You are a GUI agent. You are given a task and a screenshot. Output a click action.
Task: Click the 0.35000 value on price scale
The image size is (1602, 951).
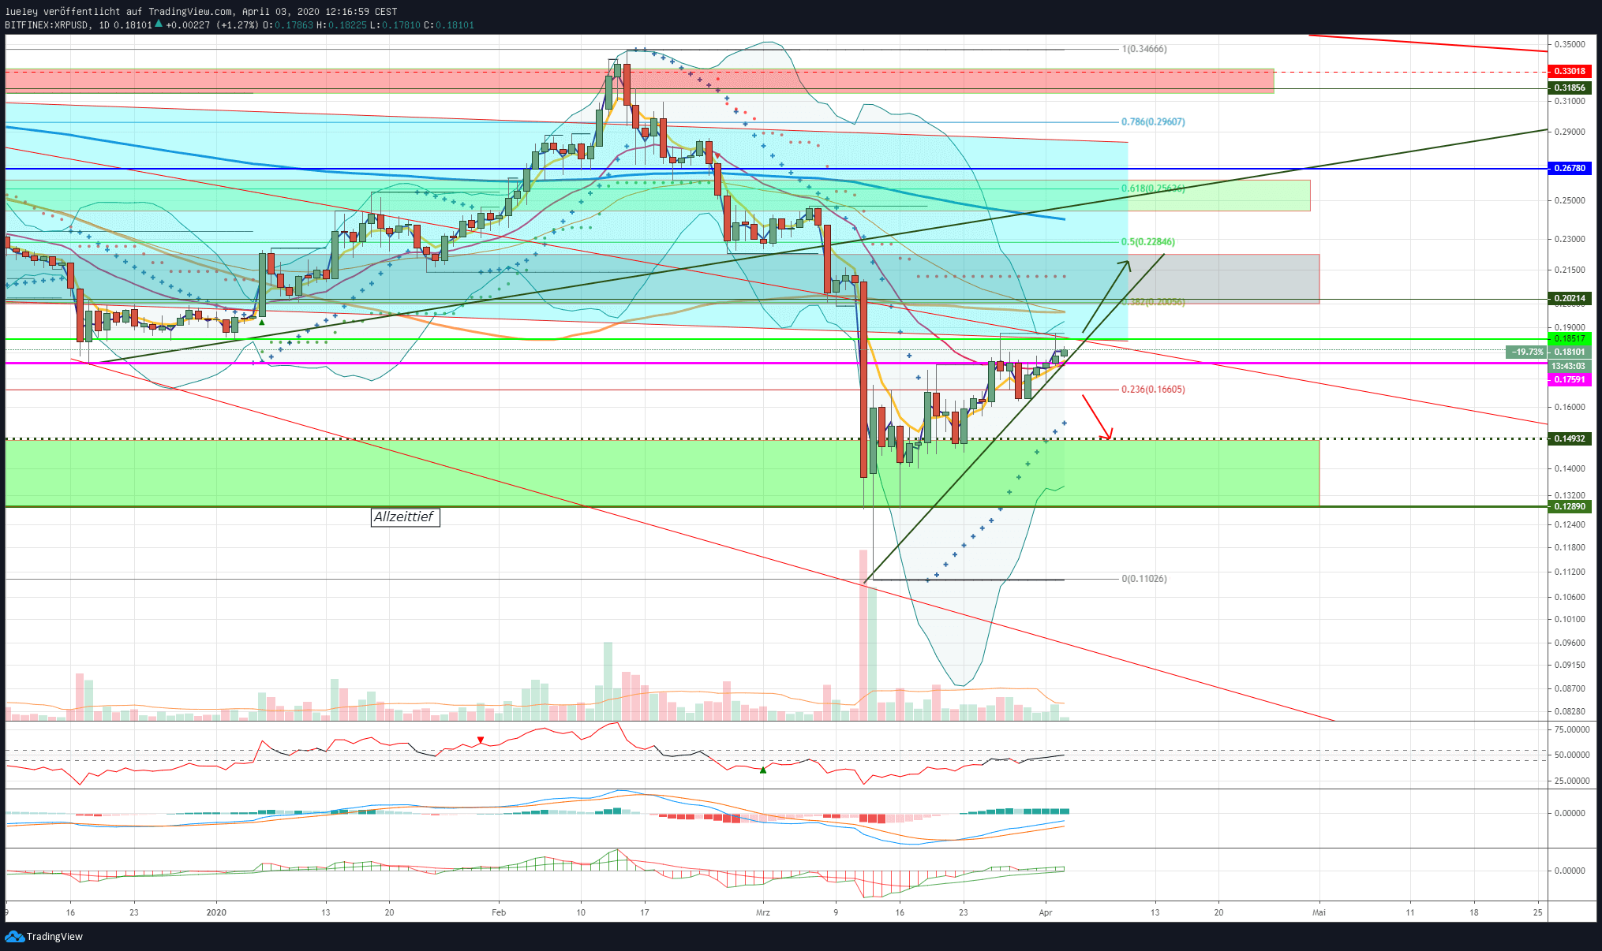1570,45
